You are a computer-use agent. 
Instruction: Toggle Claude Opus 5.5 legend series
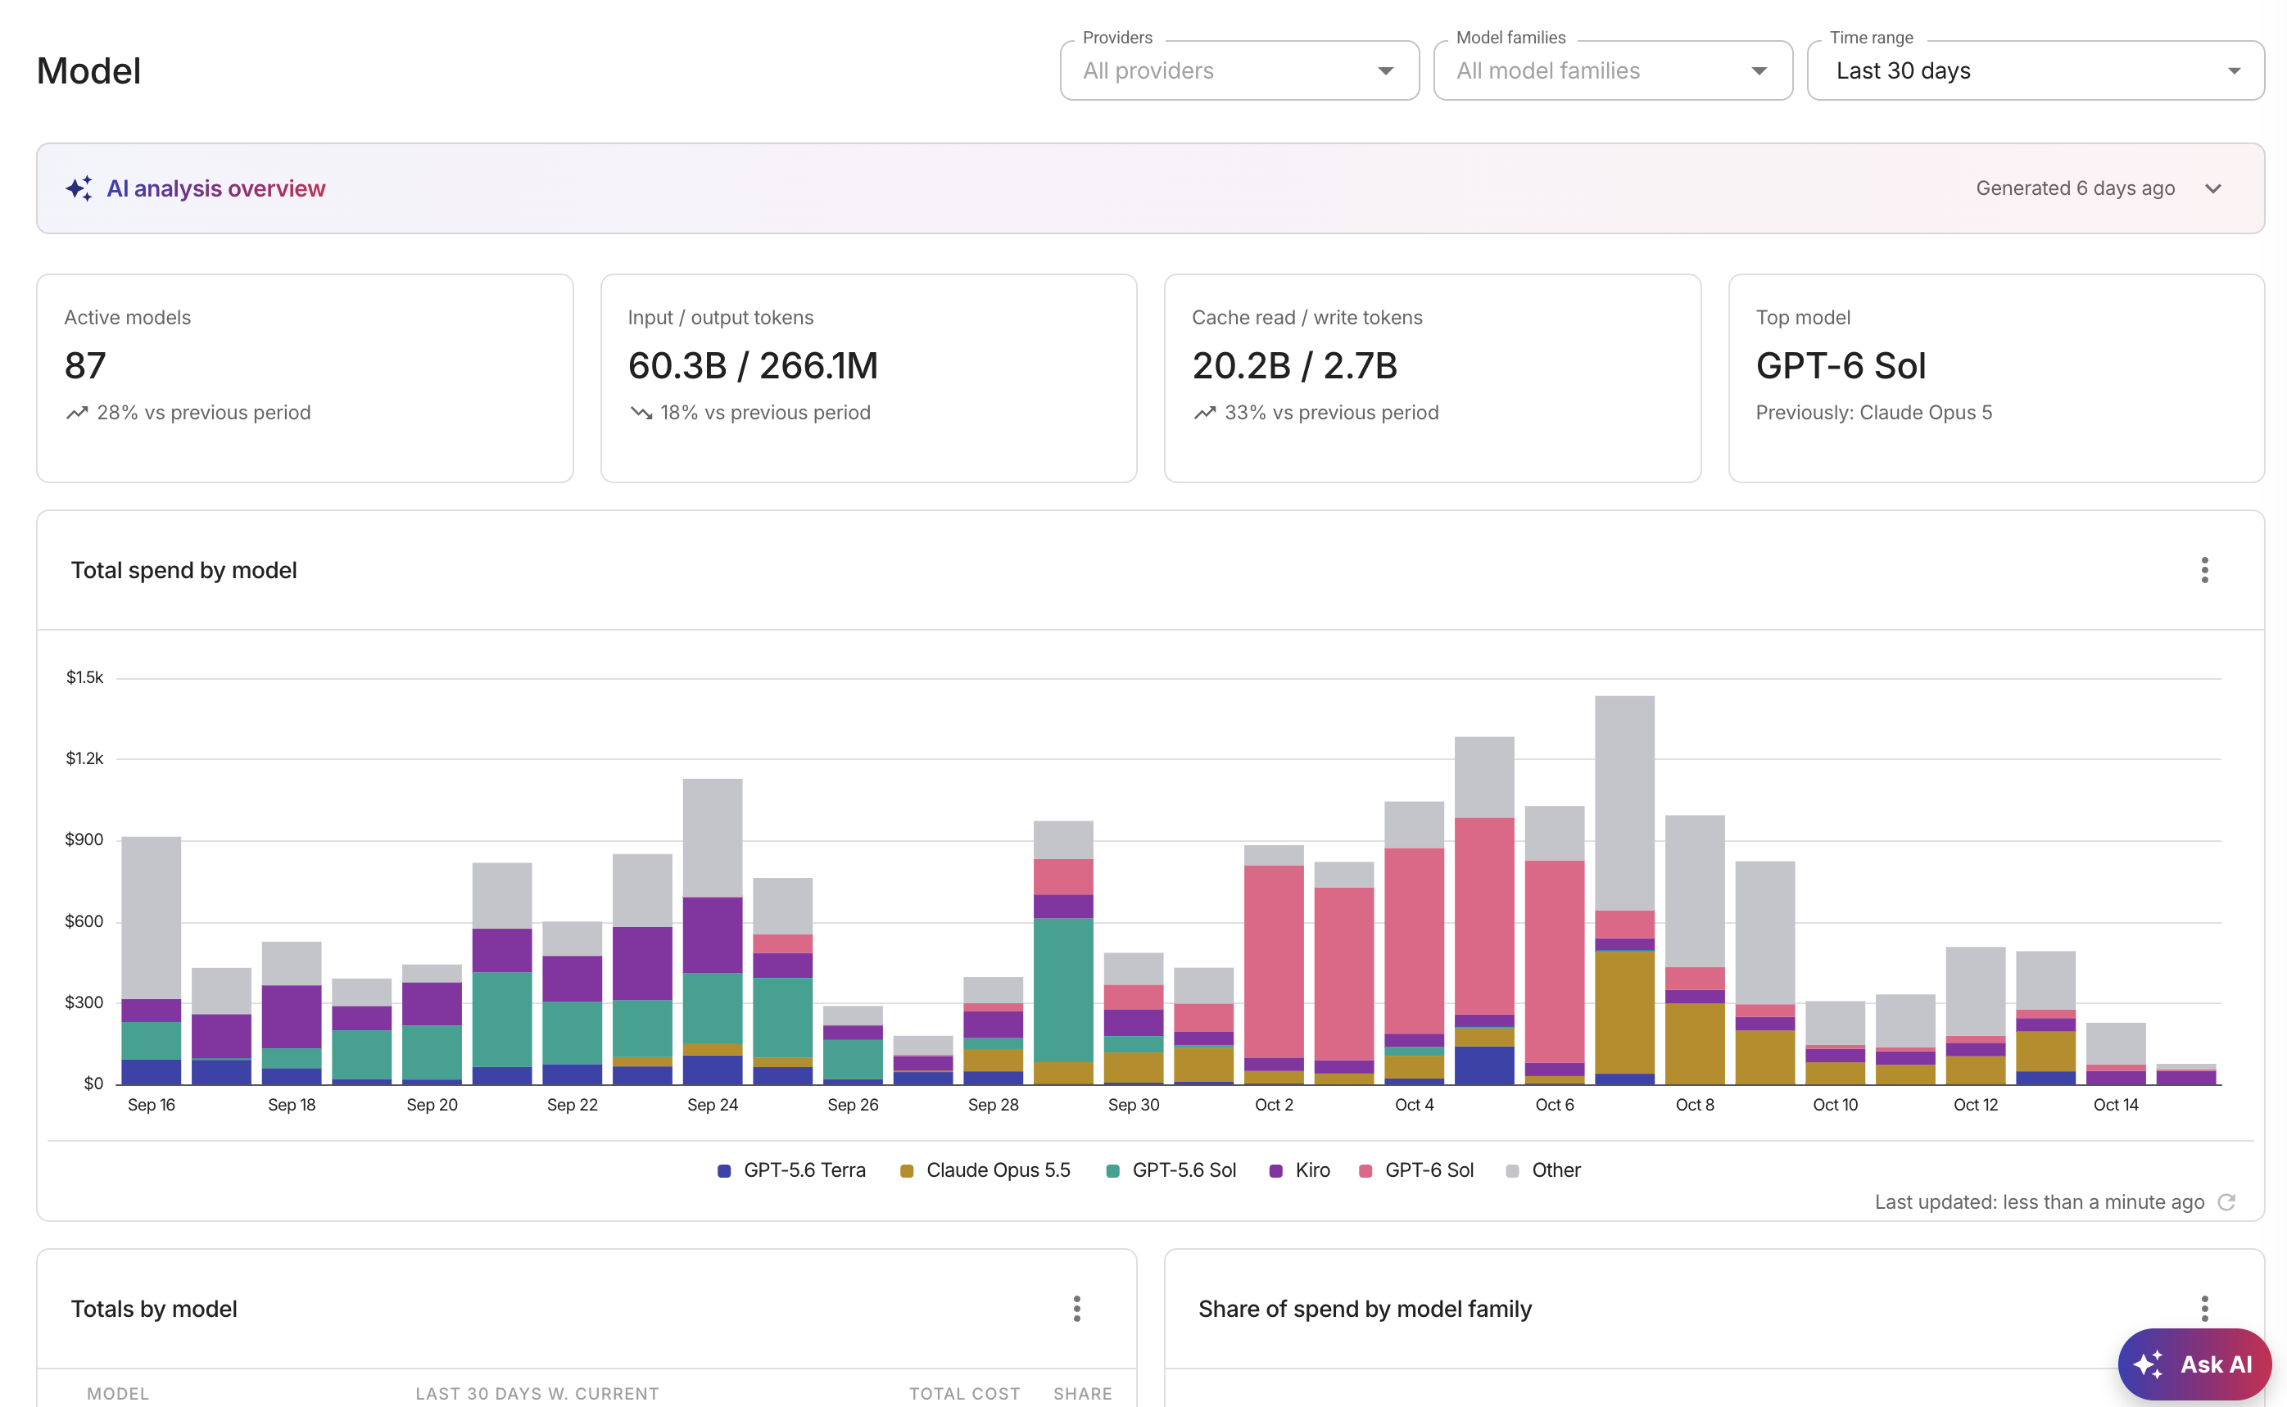(x=985, y=1169)
